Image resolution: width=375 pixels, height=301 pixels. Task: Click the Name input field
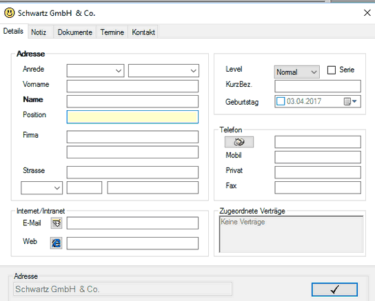pos(132,101)
